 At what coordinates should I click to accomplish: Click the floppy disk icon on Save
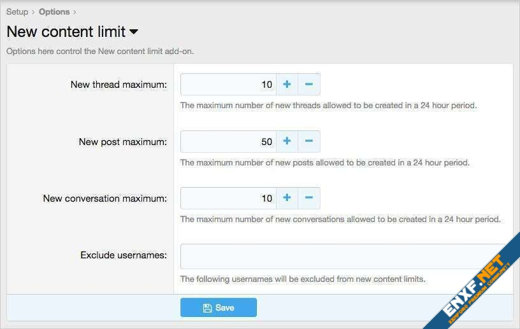206,308
